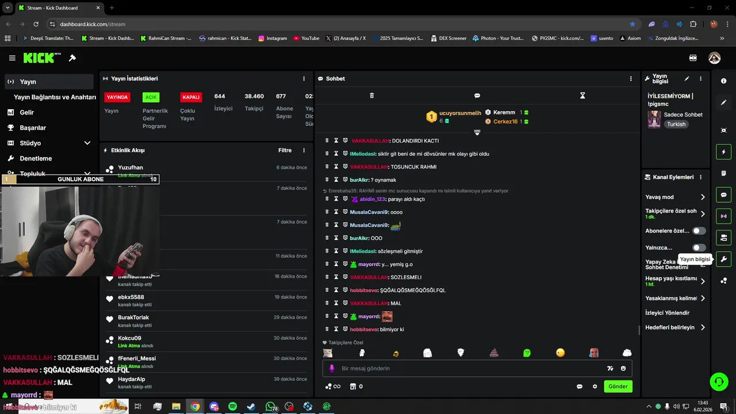Expand the Stüdyo sidebar section

87,143
